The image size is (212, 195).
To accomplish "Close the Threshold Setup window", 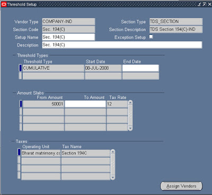I will (x=209, y=4).
